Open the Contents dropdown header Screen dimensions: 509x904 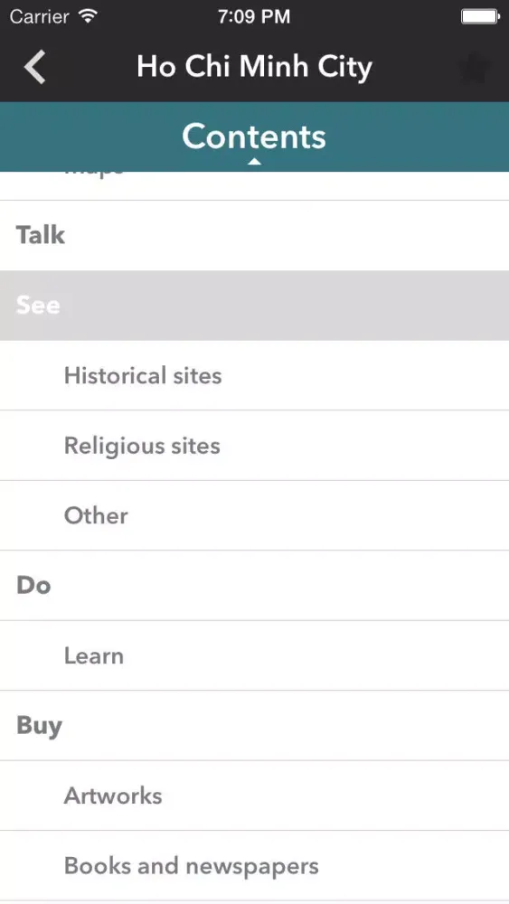[254, 137]
